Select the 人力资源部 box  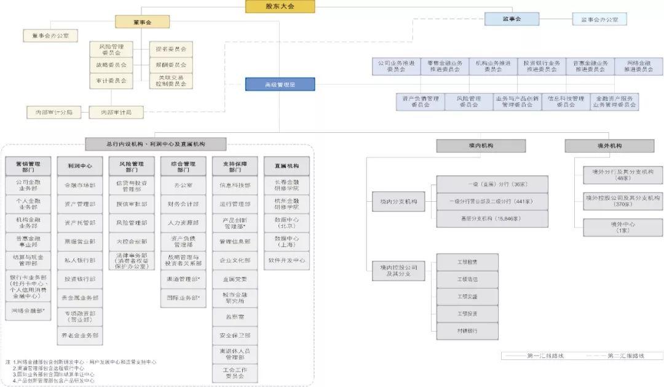point(183,223)
